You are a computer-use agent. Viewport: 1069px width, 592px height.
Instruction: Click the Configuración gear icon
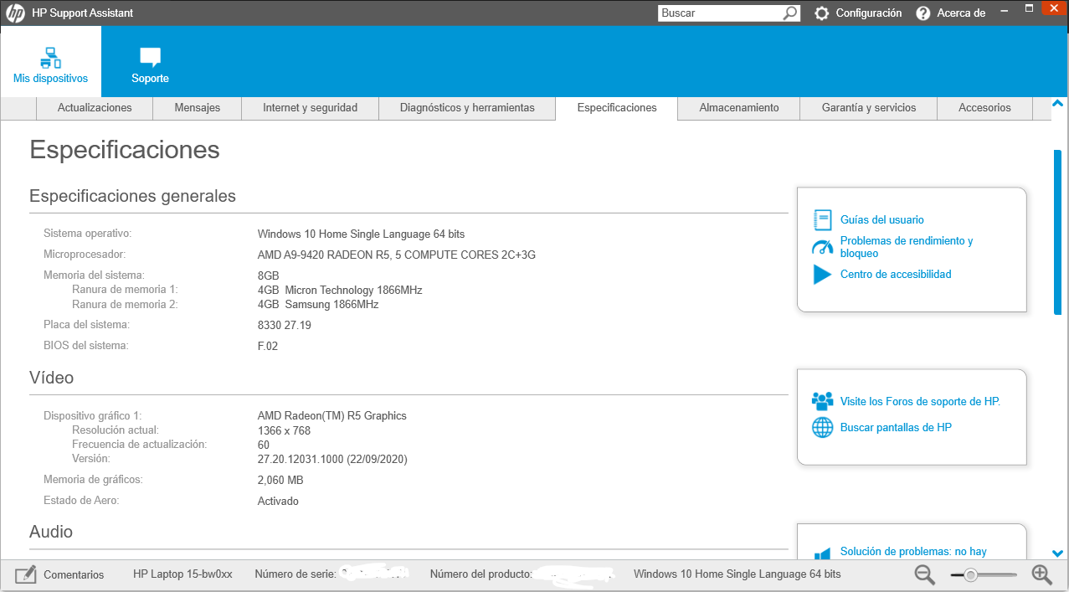tap(822, 13)
